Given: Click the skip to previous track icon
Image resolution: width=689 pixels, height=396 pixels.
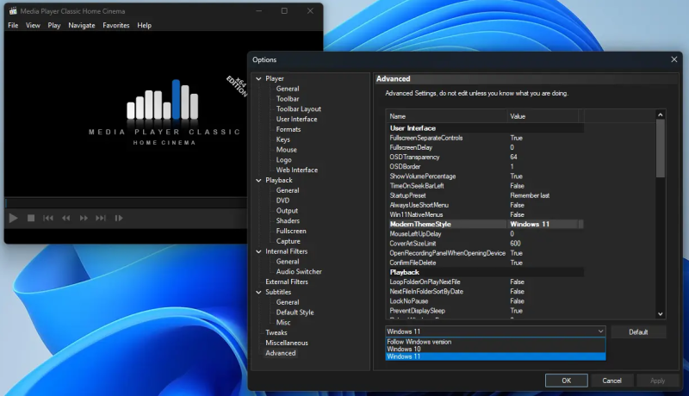Looking at the screenshot, I should [48, 218].
